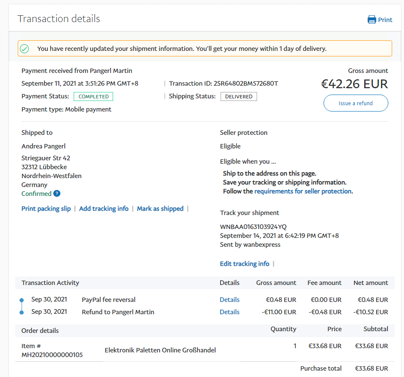Click Edit tracking info link
Screen dimensions: 404x377
pos(244,264)
